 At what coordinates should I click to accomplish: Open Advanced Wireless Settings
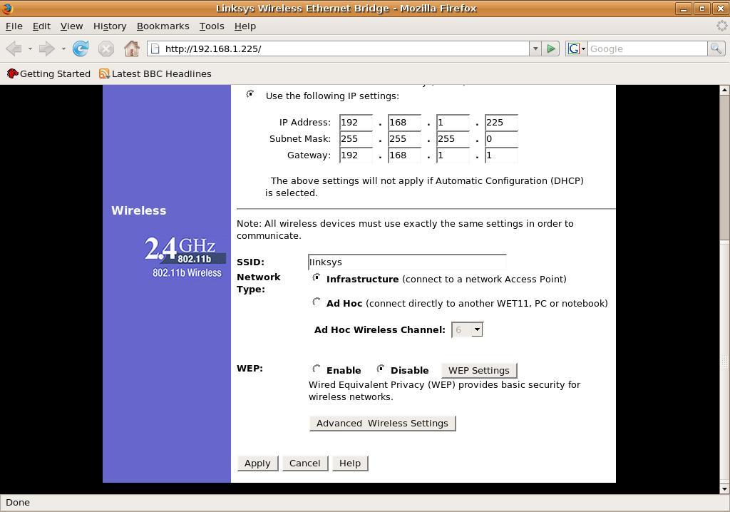(x=382, y=423)
